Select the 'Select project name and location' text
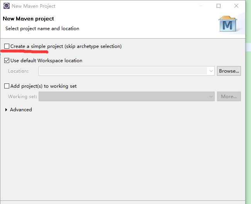This screenshot has height=204, width=251. (42, 29)
